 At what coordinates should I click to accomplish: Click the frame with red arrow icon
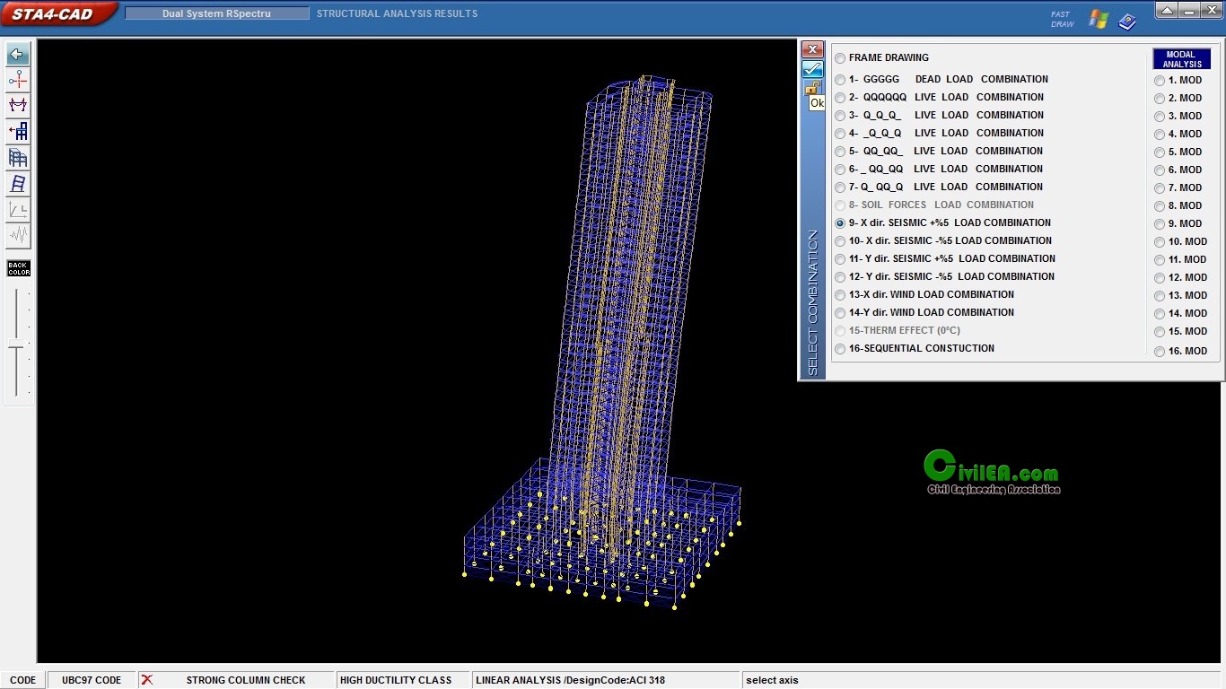click(x=18, y=132)
